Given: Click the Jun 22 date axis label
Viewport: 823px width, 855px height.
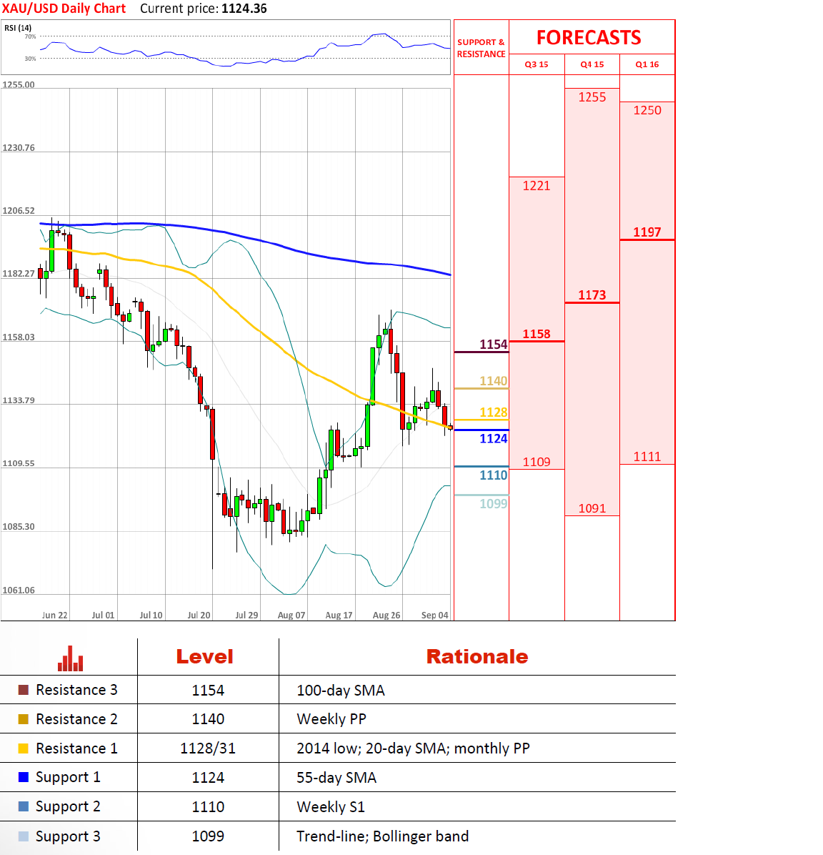Looking at the screenshot, I should click(54, 615).
